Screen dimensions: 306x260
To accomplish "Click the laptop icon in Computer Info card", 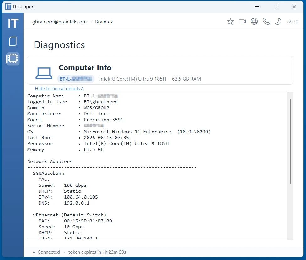I will point(44,73).
